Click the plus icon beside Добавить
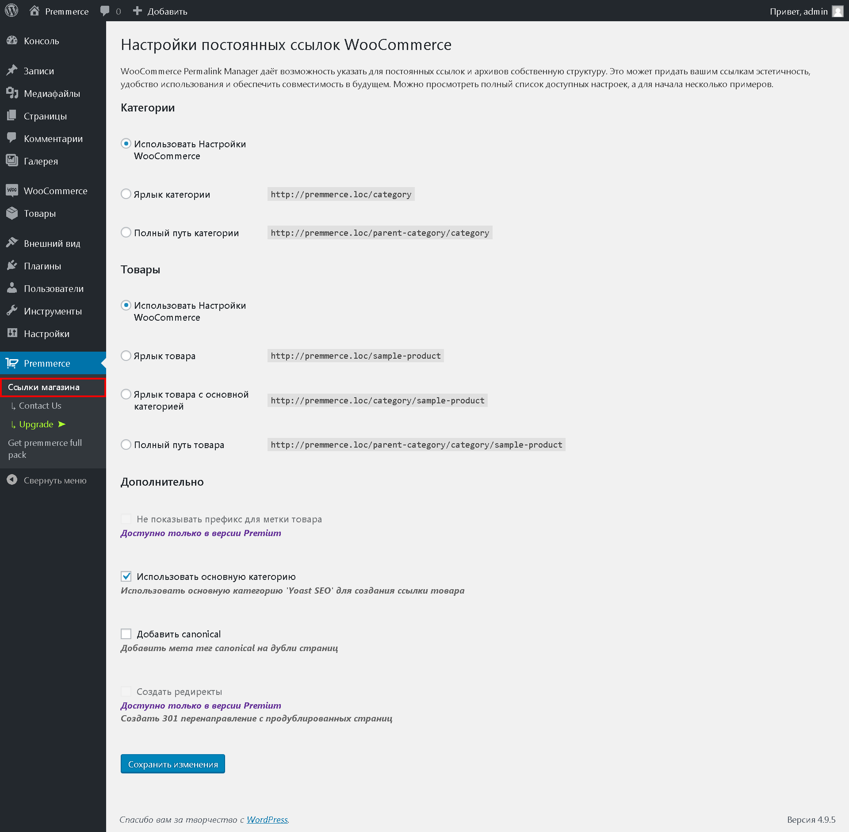The height and width of the screenshot is (832, 849). [x=138, y=11]
